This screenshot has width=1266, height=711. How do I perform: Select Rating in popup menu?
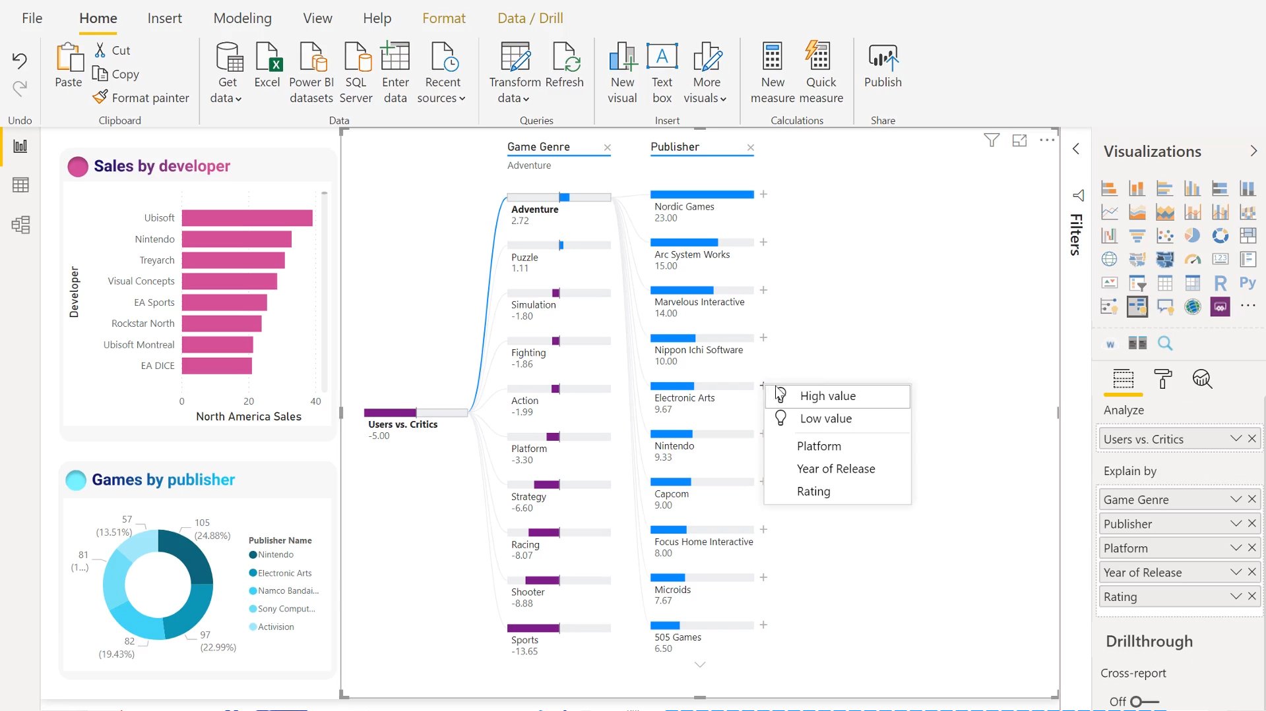[837, 492]
